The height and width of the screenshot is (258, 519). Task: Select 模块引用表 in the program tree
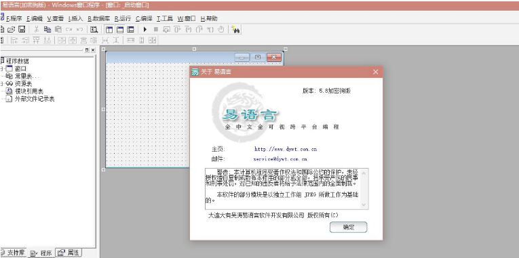(x=29, y=91)
